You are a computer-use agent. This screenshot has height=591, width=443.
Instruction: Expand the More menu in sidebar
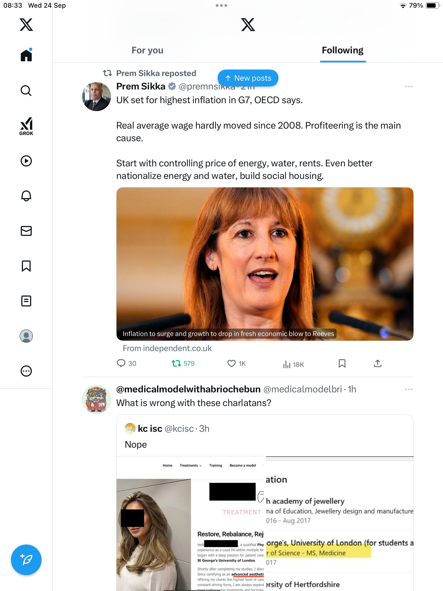[26, 371]
